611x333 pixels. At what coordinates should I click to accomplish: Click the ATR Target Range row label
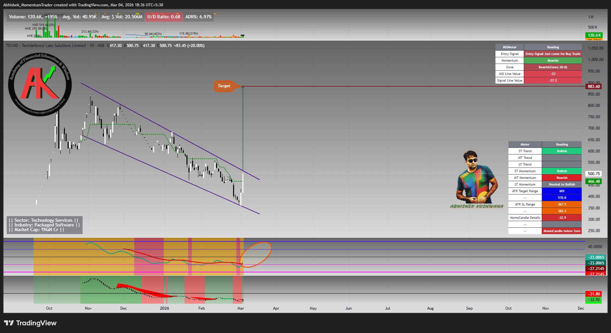[525, 191]
